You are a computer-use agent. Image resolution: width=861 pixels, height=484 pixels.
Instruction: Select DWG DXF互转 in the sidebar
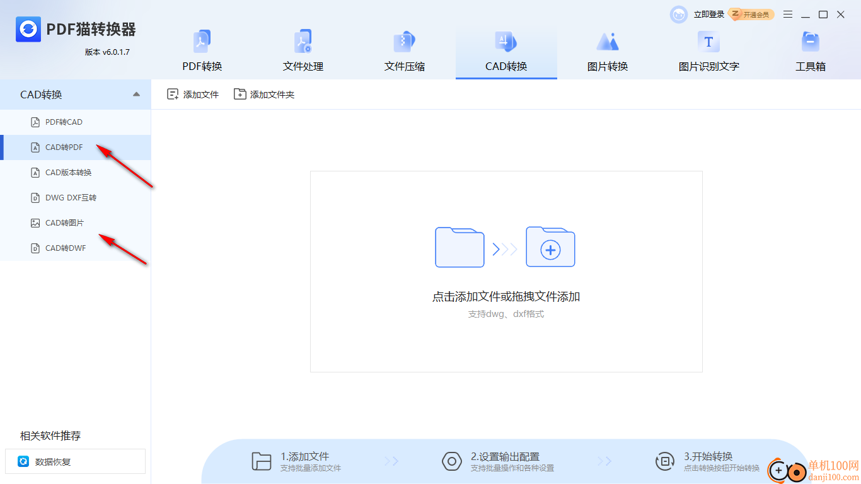pos(76,198)
